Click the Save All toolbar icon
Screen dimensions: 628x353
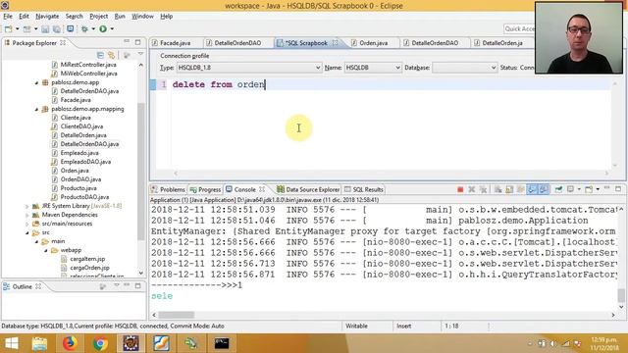57,28
